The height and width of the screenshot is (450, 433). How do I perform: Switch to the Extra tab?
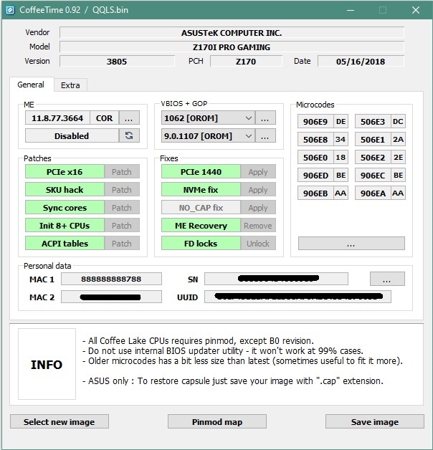pyautogui.click(x=70, y=85)
